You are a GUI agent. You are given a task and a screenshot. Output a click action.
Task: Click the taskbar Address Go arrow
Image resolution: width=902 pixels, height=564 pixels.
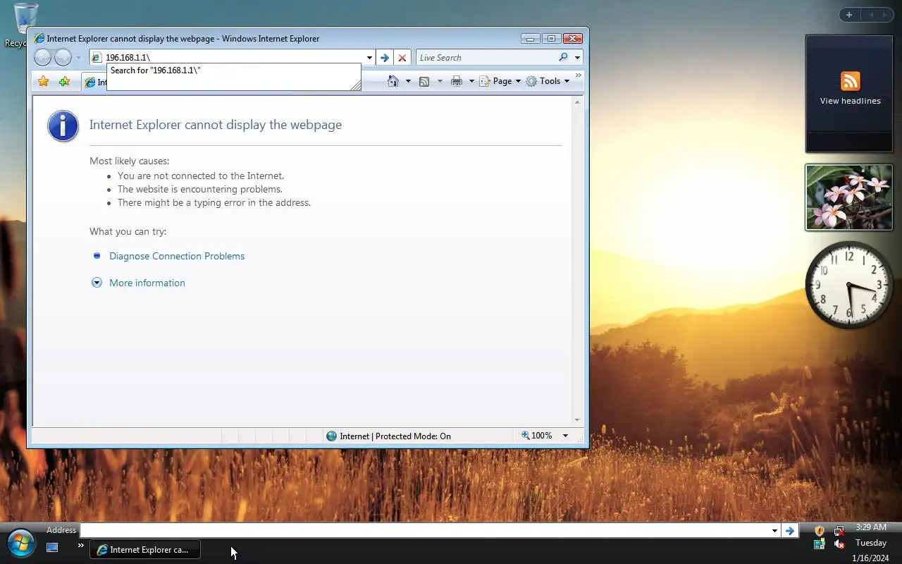pos(790,530)
